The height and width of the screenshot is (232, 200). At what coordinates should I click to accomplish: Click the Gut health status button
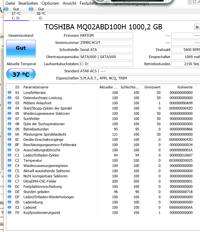[21, 49]
